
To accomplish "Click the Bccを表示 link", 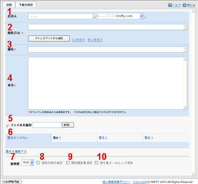I will coord(95,40).
